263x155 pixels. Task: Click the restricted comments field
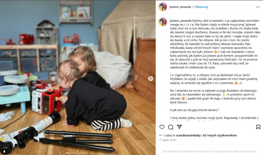coord(210,151)
